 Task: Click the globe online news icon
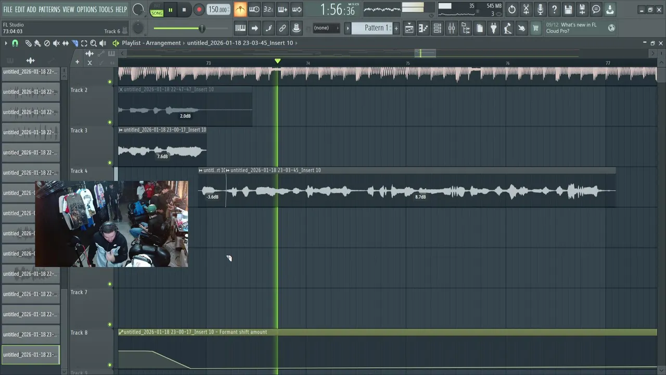[x=611, y=28]
